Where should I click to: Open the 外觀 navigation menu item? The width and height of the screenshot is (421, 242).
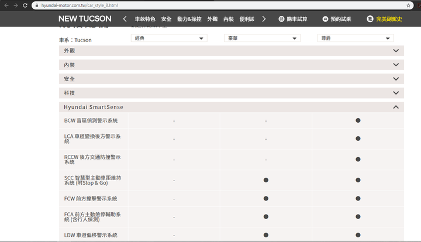212,19
